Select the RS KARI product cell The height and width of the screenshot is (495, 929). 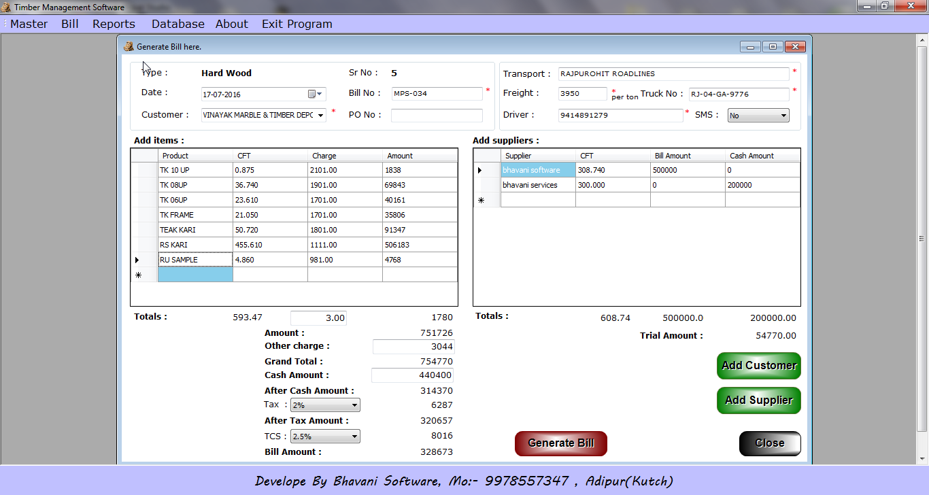tap(195, 245)
